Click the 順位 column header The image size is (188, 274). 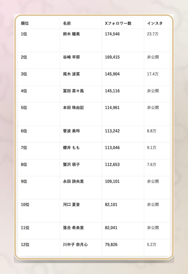click(25, 24)
